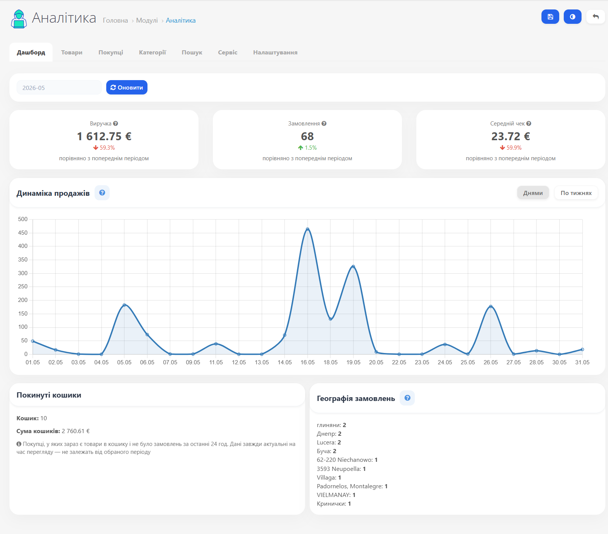Viewport: 608px width, 534px height.
Task: Open help icon next to Виручка
Action: click(116, 124)
